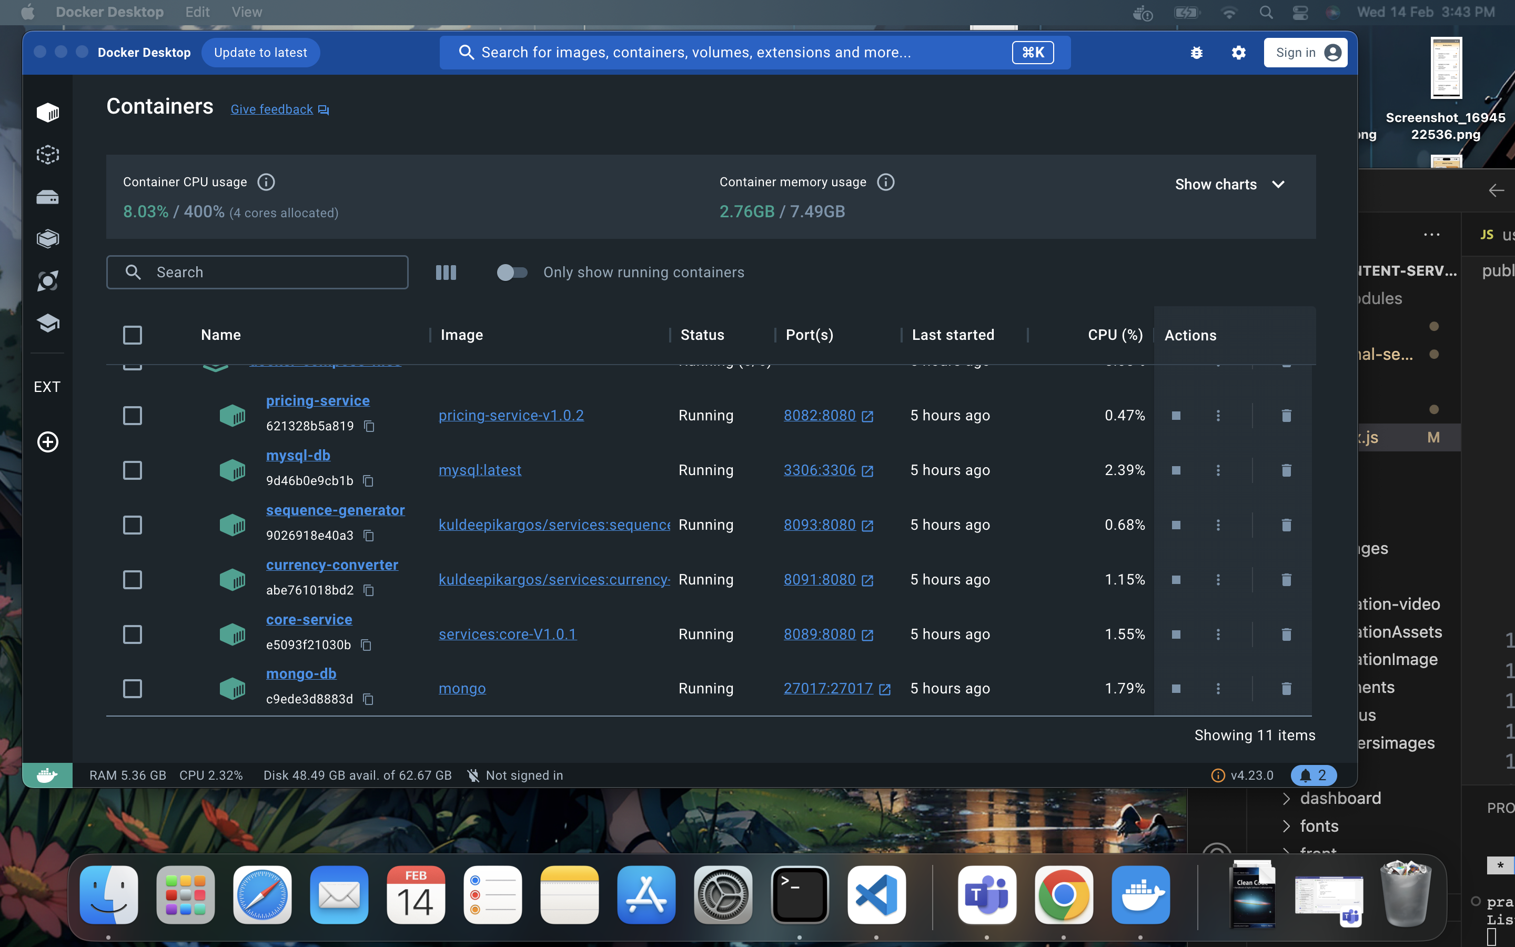Sort by Name column header
Image resolution: width=1515 pixels, height=947 pixels.
point(221,335)
